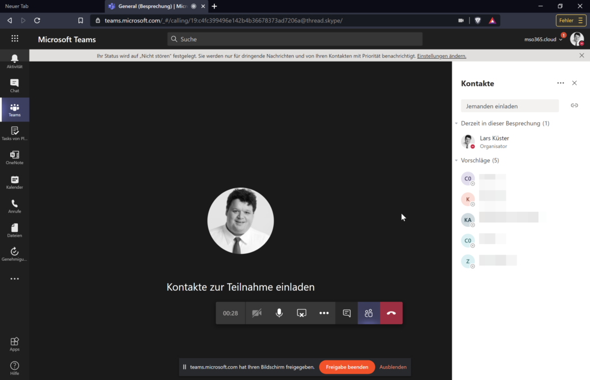Hang up the call
The height and width of the screenshot is (380, 590).
391,313
